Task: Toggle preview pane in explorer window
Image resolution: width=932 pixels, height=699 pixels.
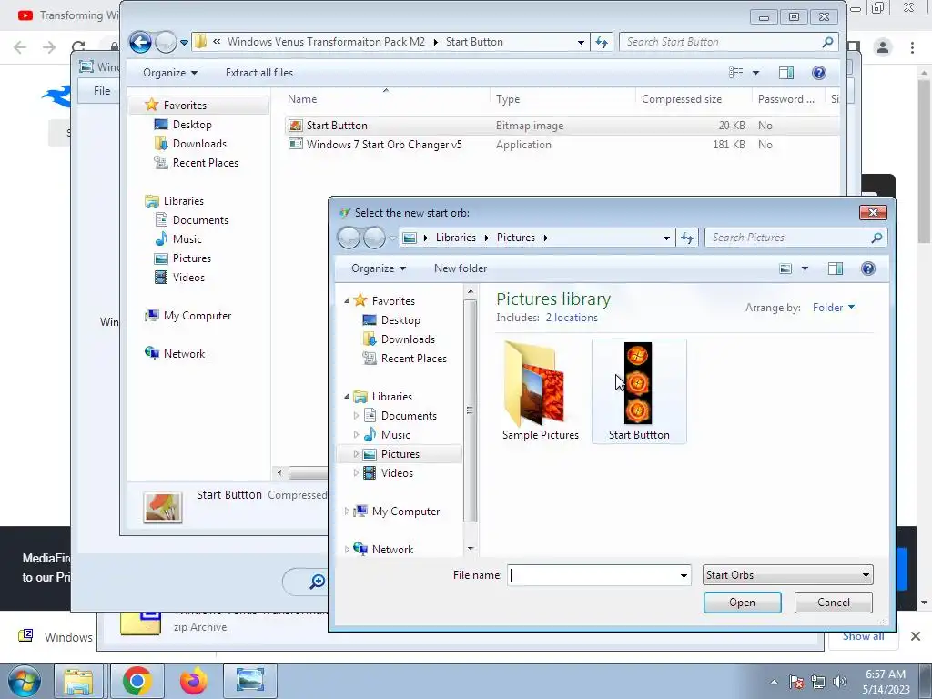Action: [x=785, y=73]
